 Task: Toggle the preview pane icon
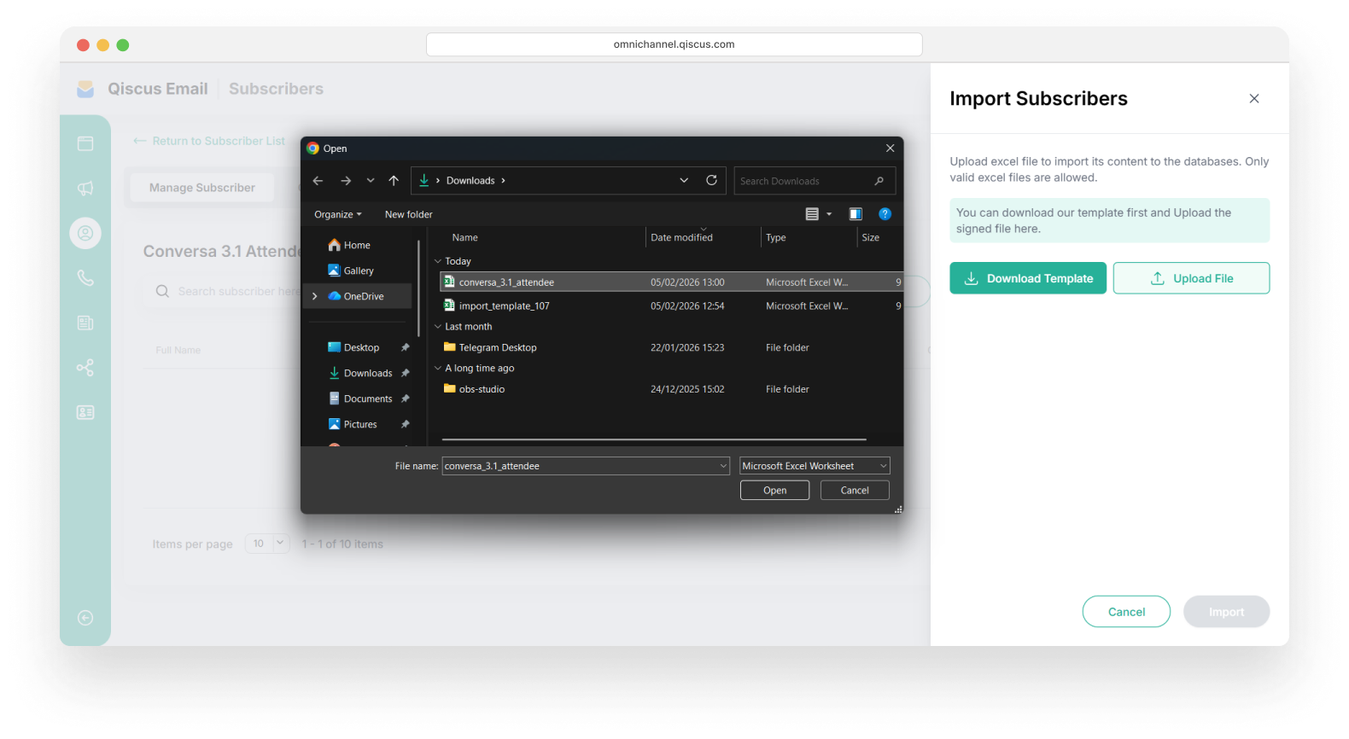[x=856, y=214]
